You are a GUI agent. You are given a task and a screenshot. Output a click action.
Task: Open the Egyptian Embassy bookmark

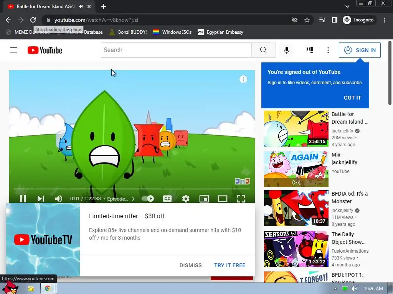coord(220,32)
